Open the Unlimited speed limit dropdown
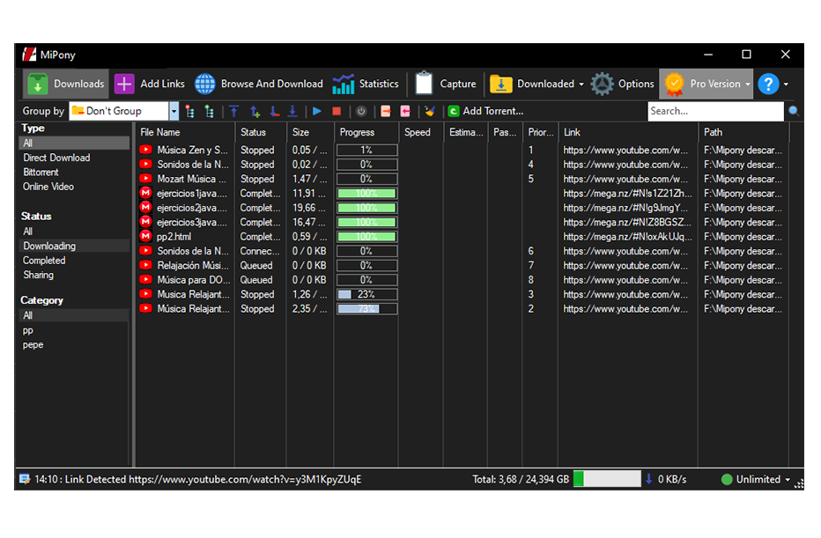The width and height of the screenshot is (821, 538). [756, 479]
